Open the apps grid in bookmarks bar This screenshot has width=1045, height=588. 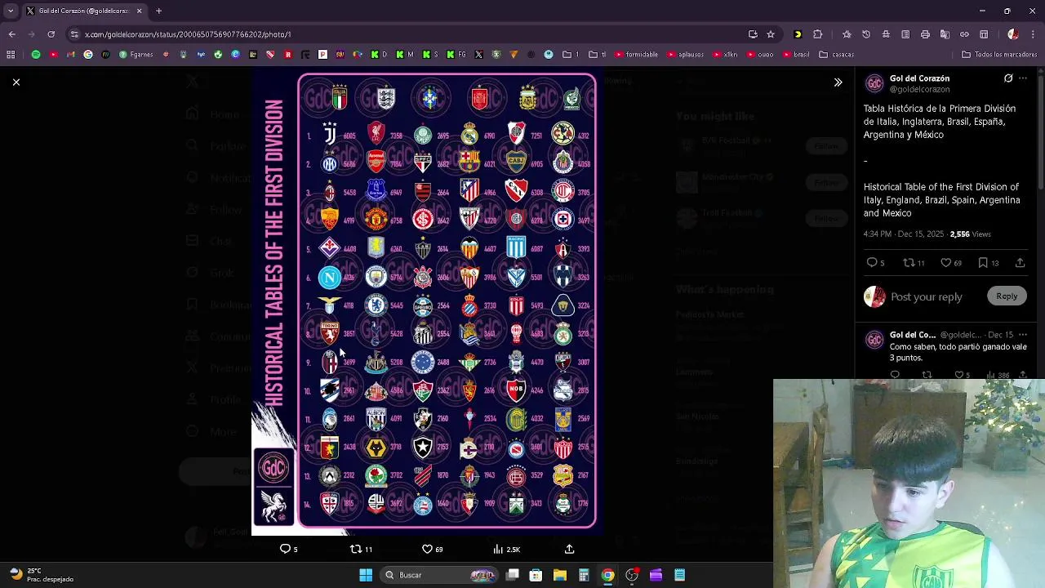pos(11,55)
